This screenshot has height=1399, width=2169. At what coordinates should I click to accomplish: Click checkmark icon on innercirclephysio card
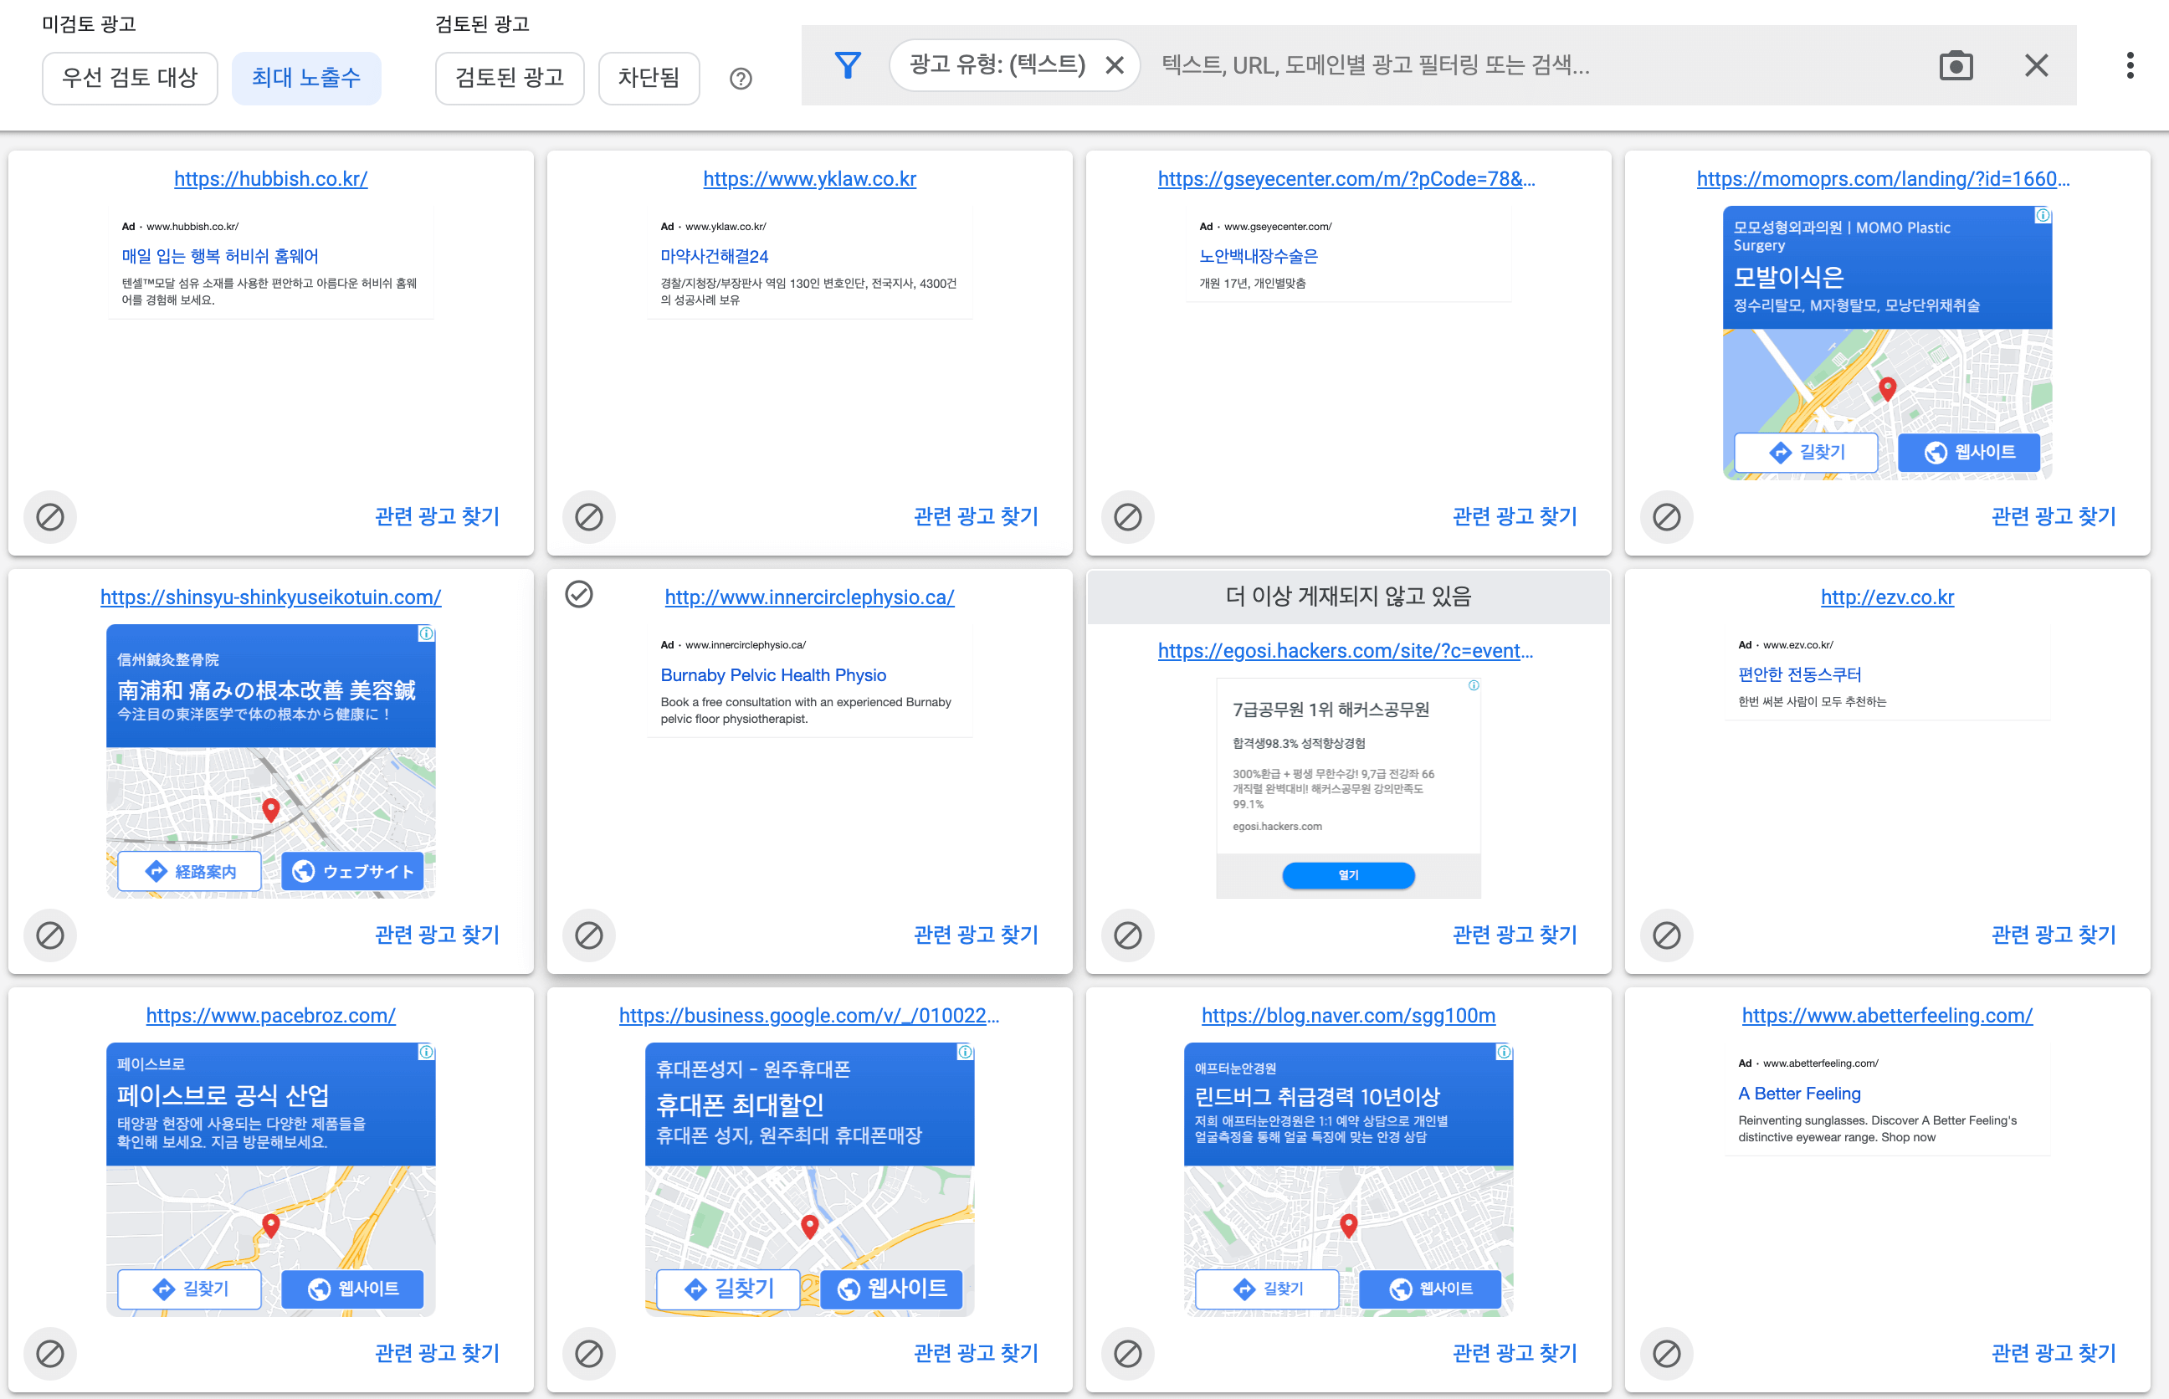click(x=580, y=595)
